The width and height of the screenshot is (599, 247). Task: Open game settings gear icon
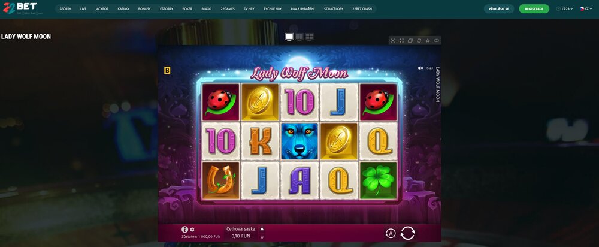tap(192, 230)
